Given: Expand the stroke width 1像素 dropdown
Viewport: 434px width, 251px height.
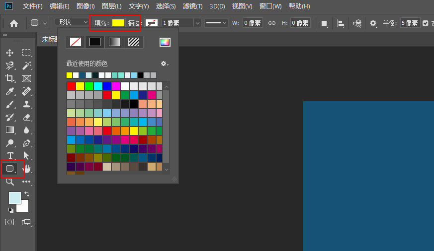Looking at the screenshot, I should pyautogui.click(x=197, y=23).
